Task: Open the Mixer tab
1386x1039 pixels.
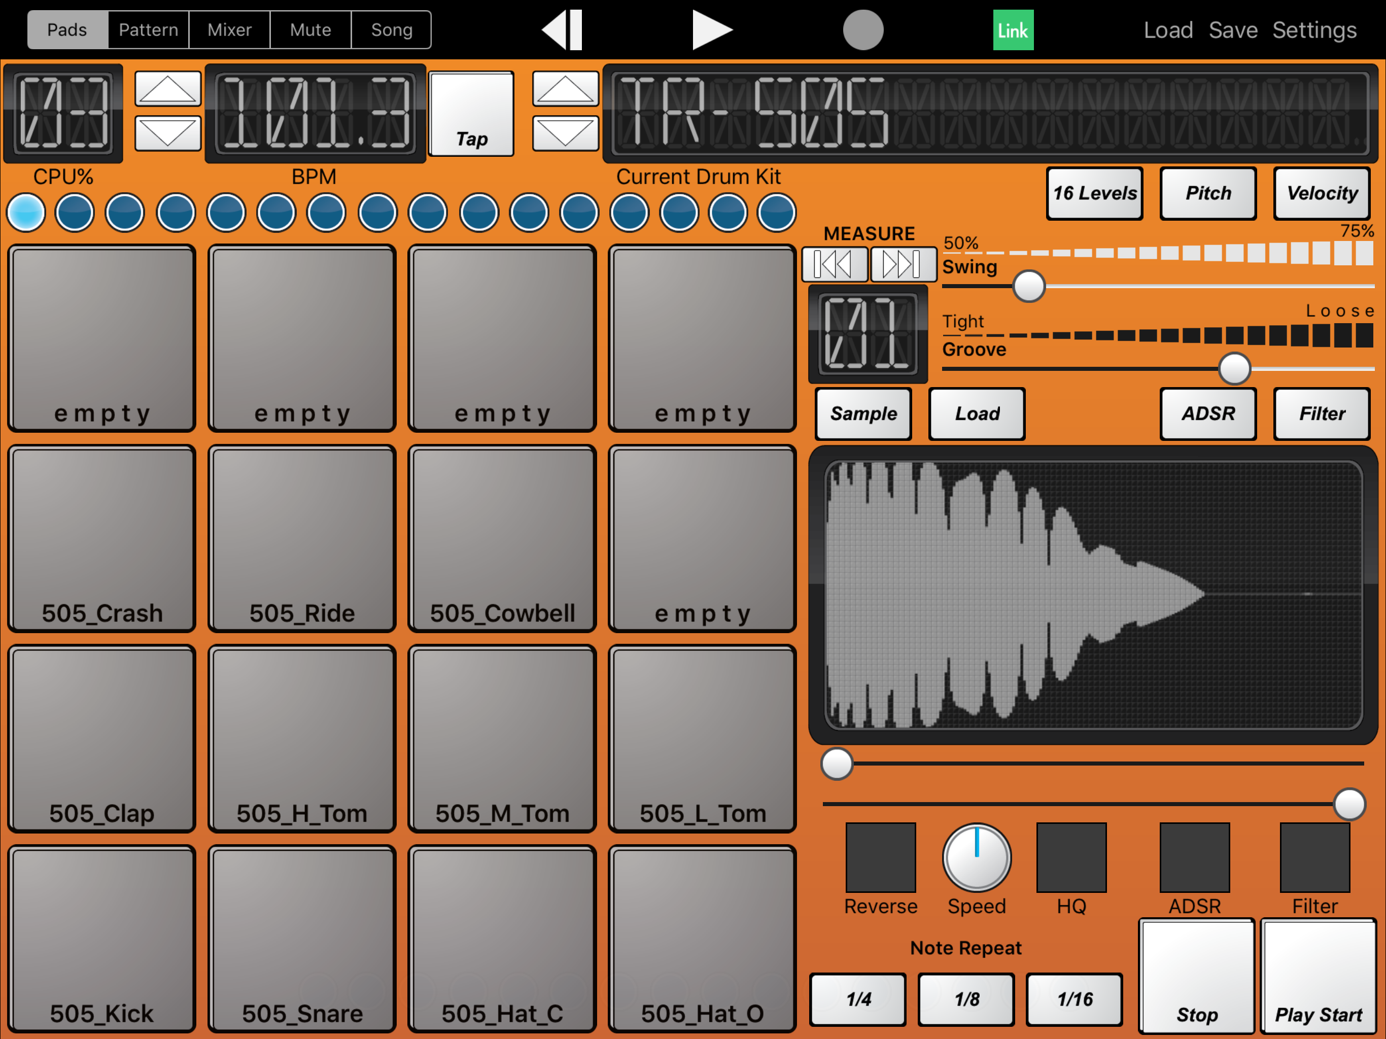Action: click(229, 29)
